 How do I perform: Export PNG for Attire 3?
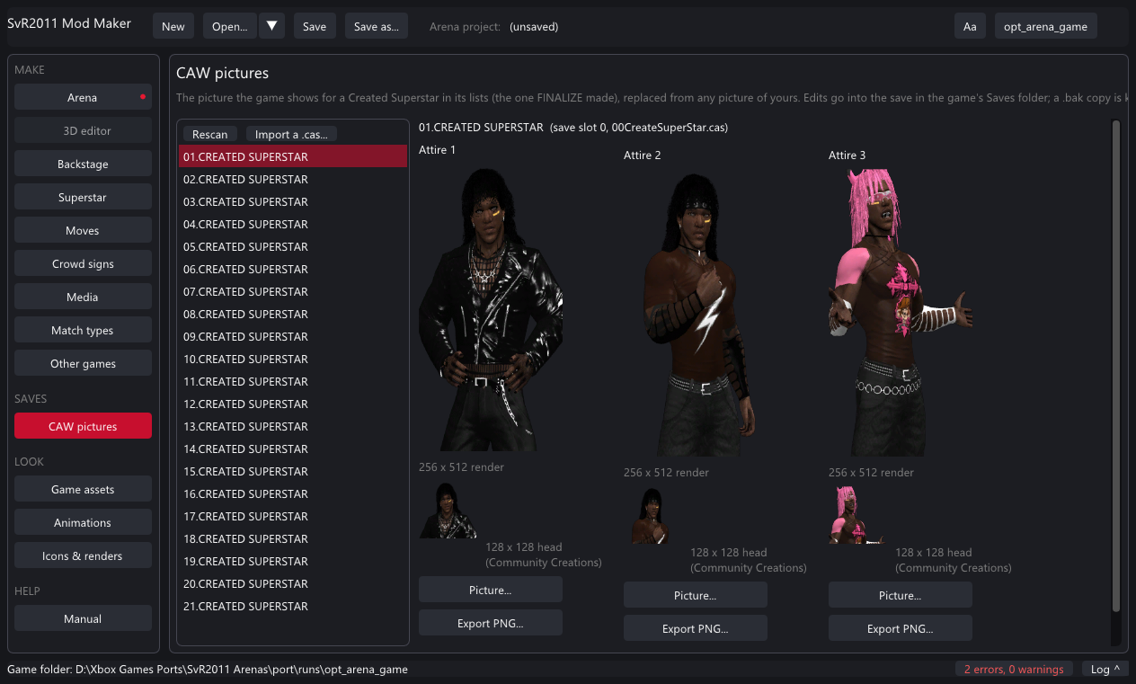click(901, 628)
